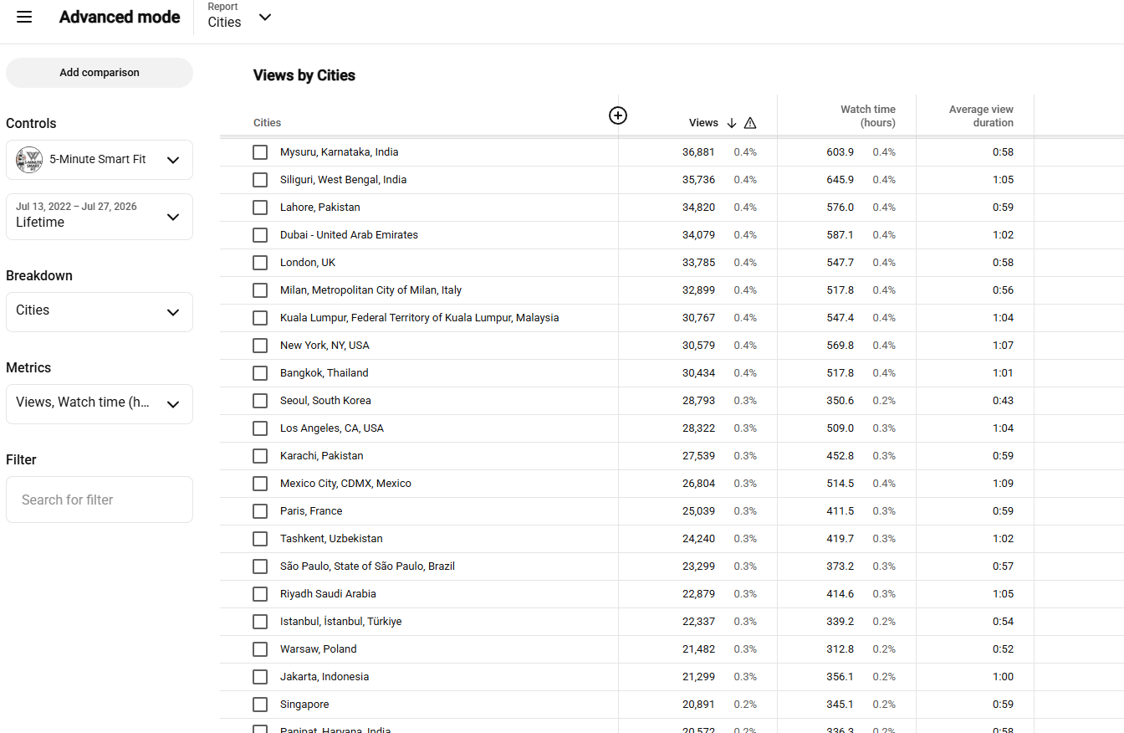Click the Add comparison button
The image size is (1124, 733).
point(100,73)
